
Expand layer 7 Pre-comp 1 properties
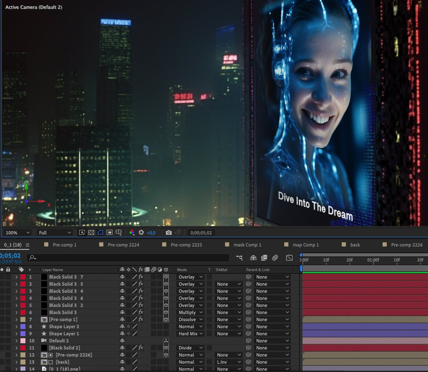click(16, 319)
